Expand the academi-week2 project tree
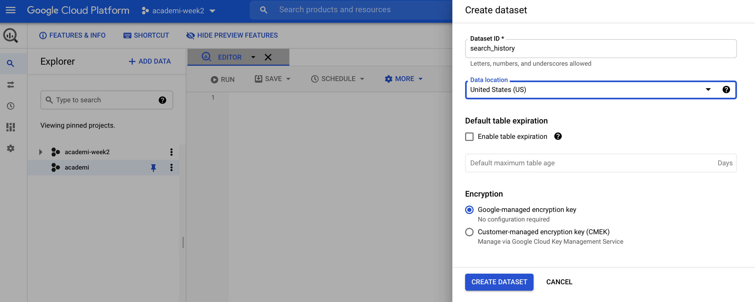755x302 pixels. coord(40,152)
